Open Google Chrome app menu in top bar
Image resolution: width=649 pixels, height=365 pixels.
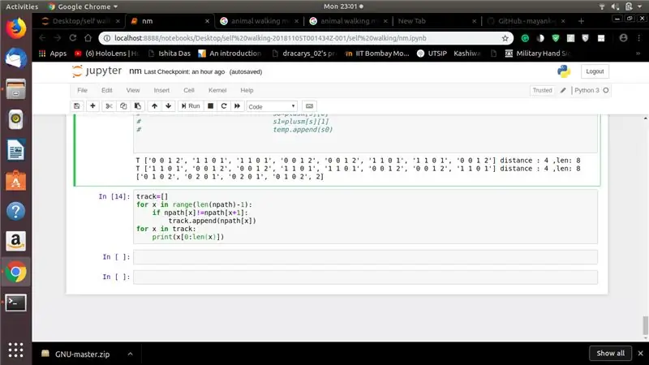pyautogui.click(x=83, y=6)
